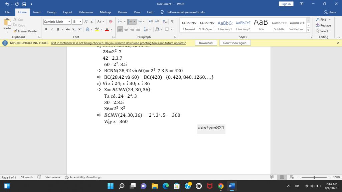
Task: Decrease paragraph indent
Action: tap(151, 21)
